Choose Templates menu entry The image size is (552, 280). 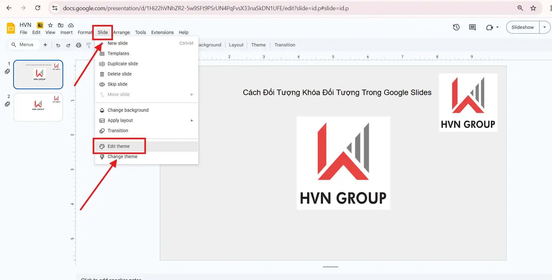(147, 53)
